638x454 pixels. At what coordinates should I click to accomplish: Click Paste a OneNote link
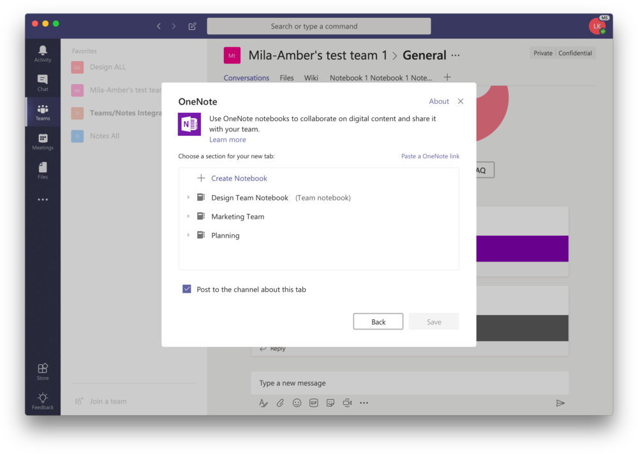pyautogui.click(x=430, y=156)
